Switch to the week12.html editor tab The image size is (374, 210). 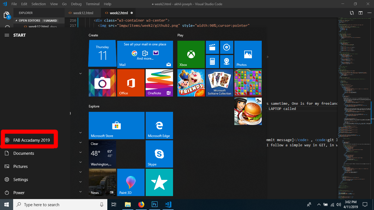[x=83, y=13]
